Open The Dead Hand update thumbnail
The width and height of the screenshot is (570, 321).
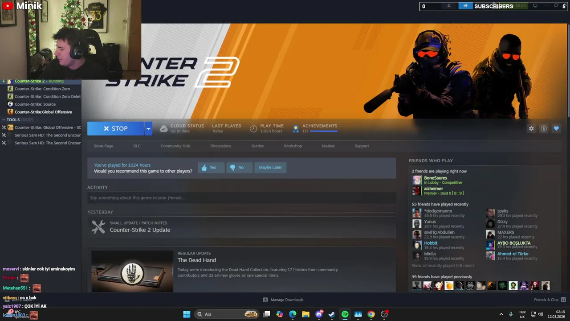pos(132,271)
